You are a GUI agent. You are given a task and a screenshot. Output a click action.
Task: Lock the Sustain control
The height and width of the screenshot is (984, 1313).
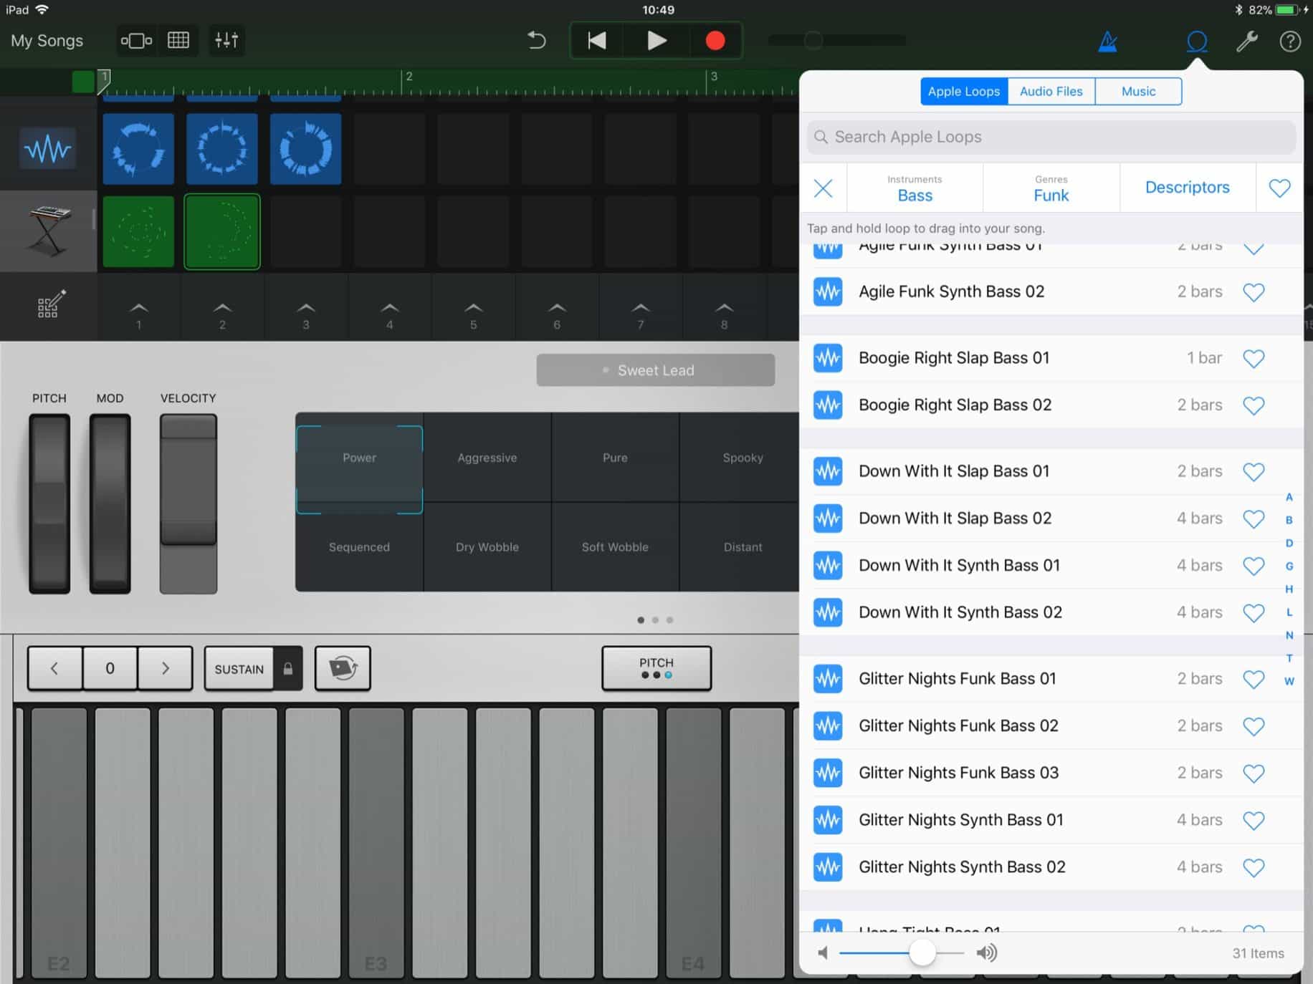coord(290,668)
